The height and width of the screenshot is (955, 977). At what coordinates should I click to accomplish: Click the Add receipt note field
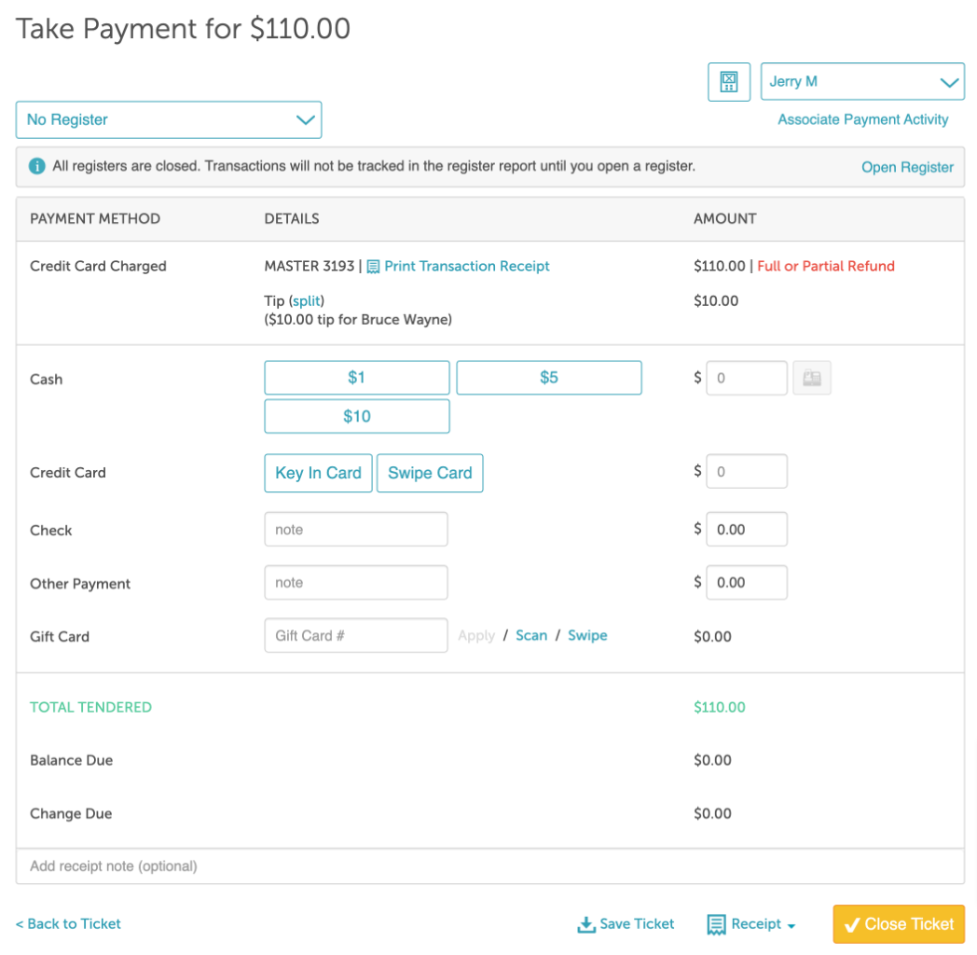tap(490, 866)
